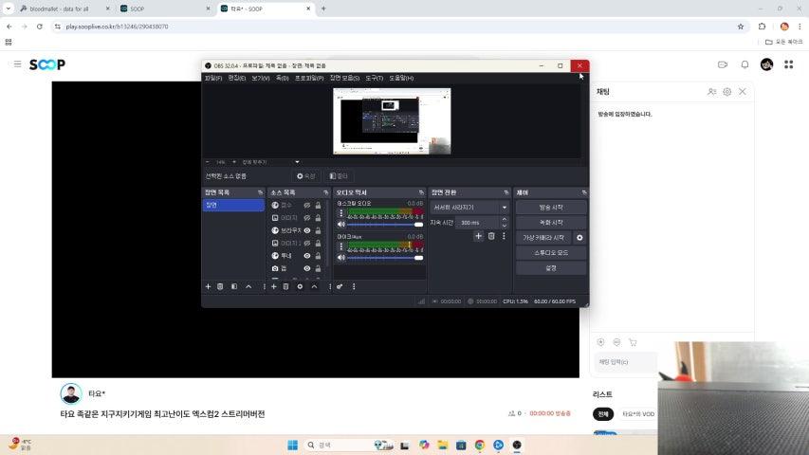The width and height of the screenshot is (809, 455).
Task: Open the SOOP apps grid icon
Action: click(x=788, y=64)
